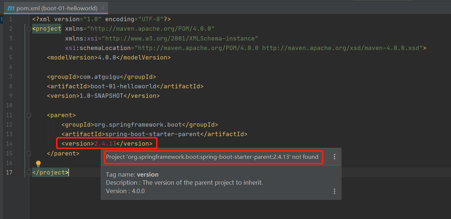Click the yellow lightbulb quick-fix icon
Screen dimensions: 451x219
click(38, 164)
